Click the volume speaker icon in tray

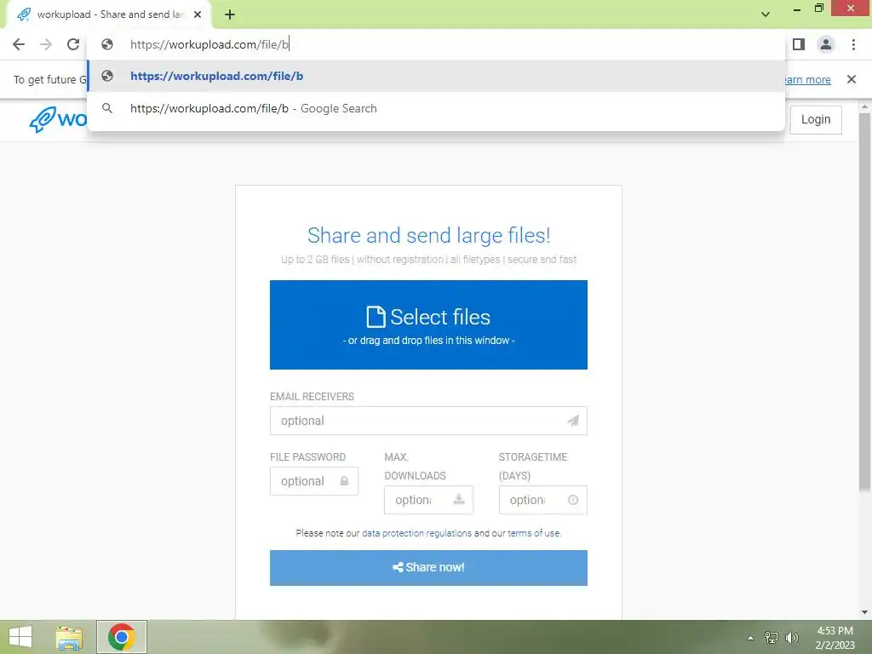[792, 638]
